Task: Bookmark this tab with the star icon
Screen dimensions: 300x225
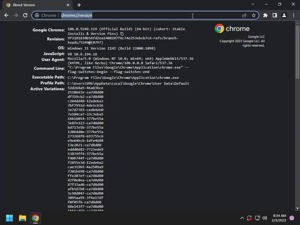Action: point(254,15)
